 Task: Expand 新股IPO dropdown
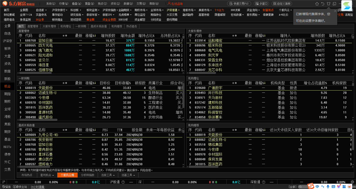click(x=109, y=15)
